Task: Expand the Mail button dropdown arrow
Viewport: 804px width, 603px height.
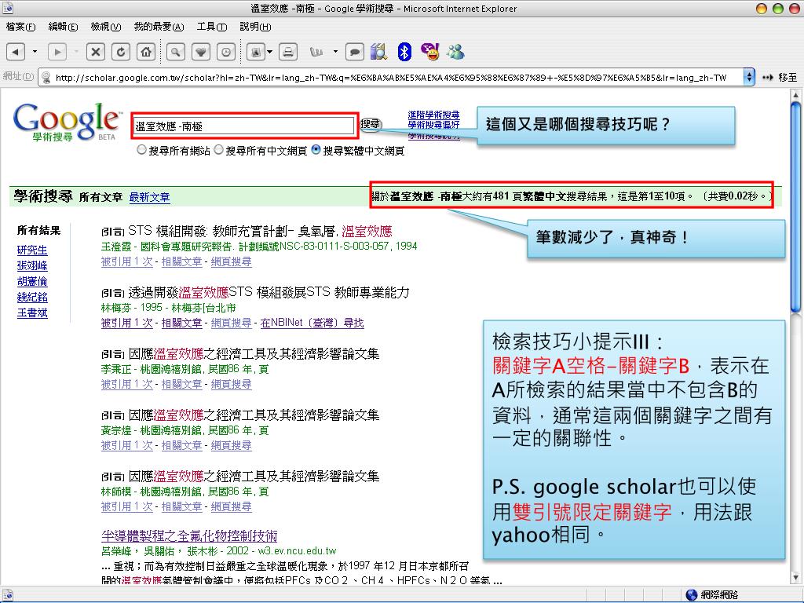Action: coord(270,52)
